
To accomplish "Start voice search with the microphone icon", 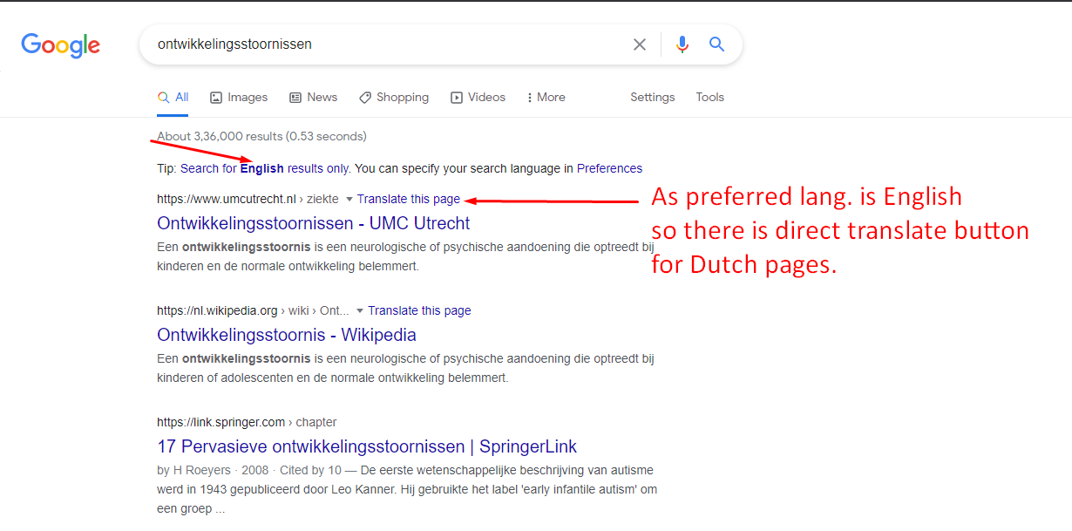I will pos(682,44).
